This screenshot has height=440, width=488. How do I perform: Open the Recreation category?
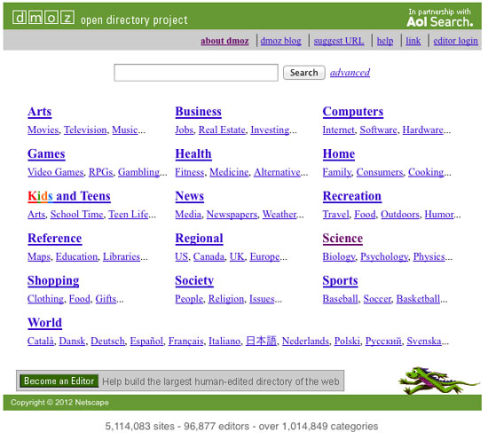click(352, 196)
